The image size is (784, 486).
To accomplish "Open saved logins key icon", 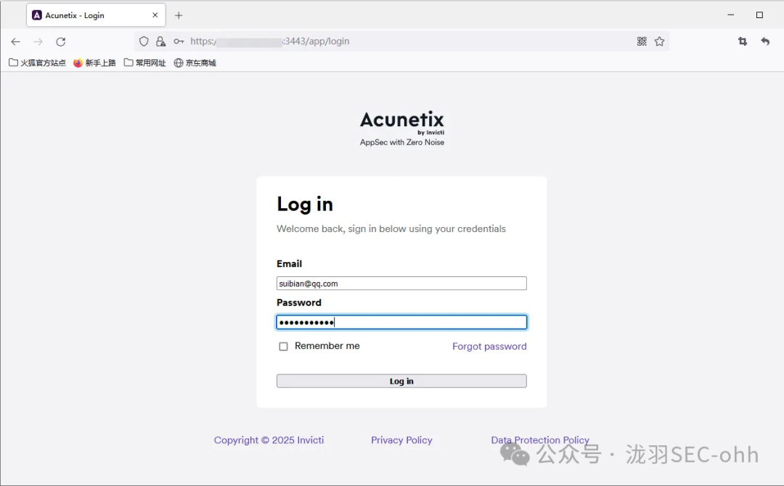I will coord(179,41).
